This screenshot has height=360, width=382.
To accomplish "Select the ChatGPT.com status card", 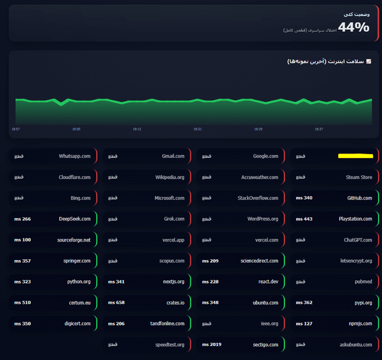I will (x=335, y=240).
